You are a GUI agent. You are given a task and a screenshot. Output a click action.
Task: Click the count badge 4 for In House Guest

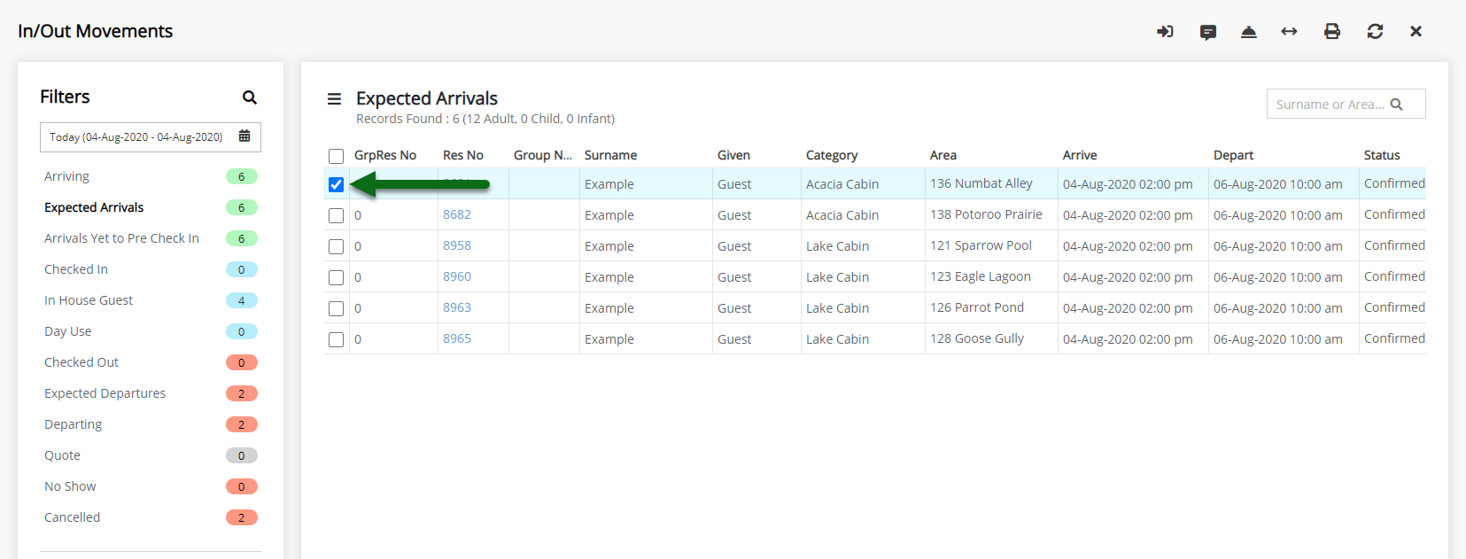coord(242,300)
